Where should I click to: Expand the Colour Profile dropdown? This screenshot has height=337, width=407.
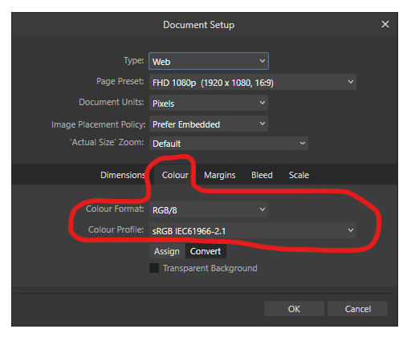(x=253, y=230)
